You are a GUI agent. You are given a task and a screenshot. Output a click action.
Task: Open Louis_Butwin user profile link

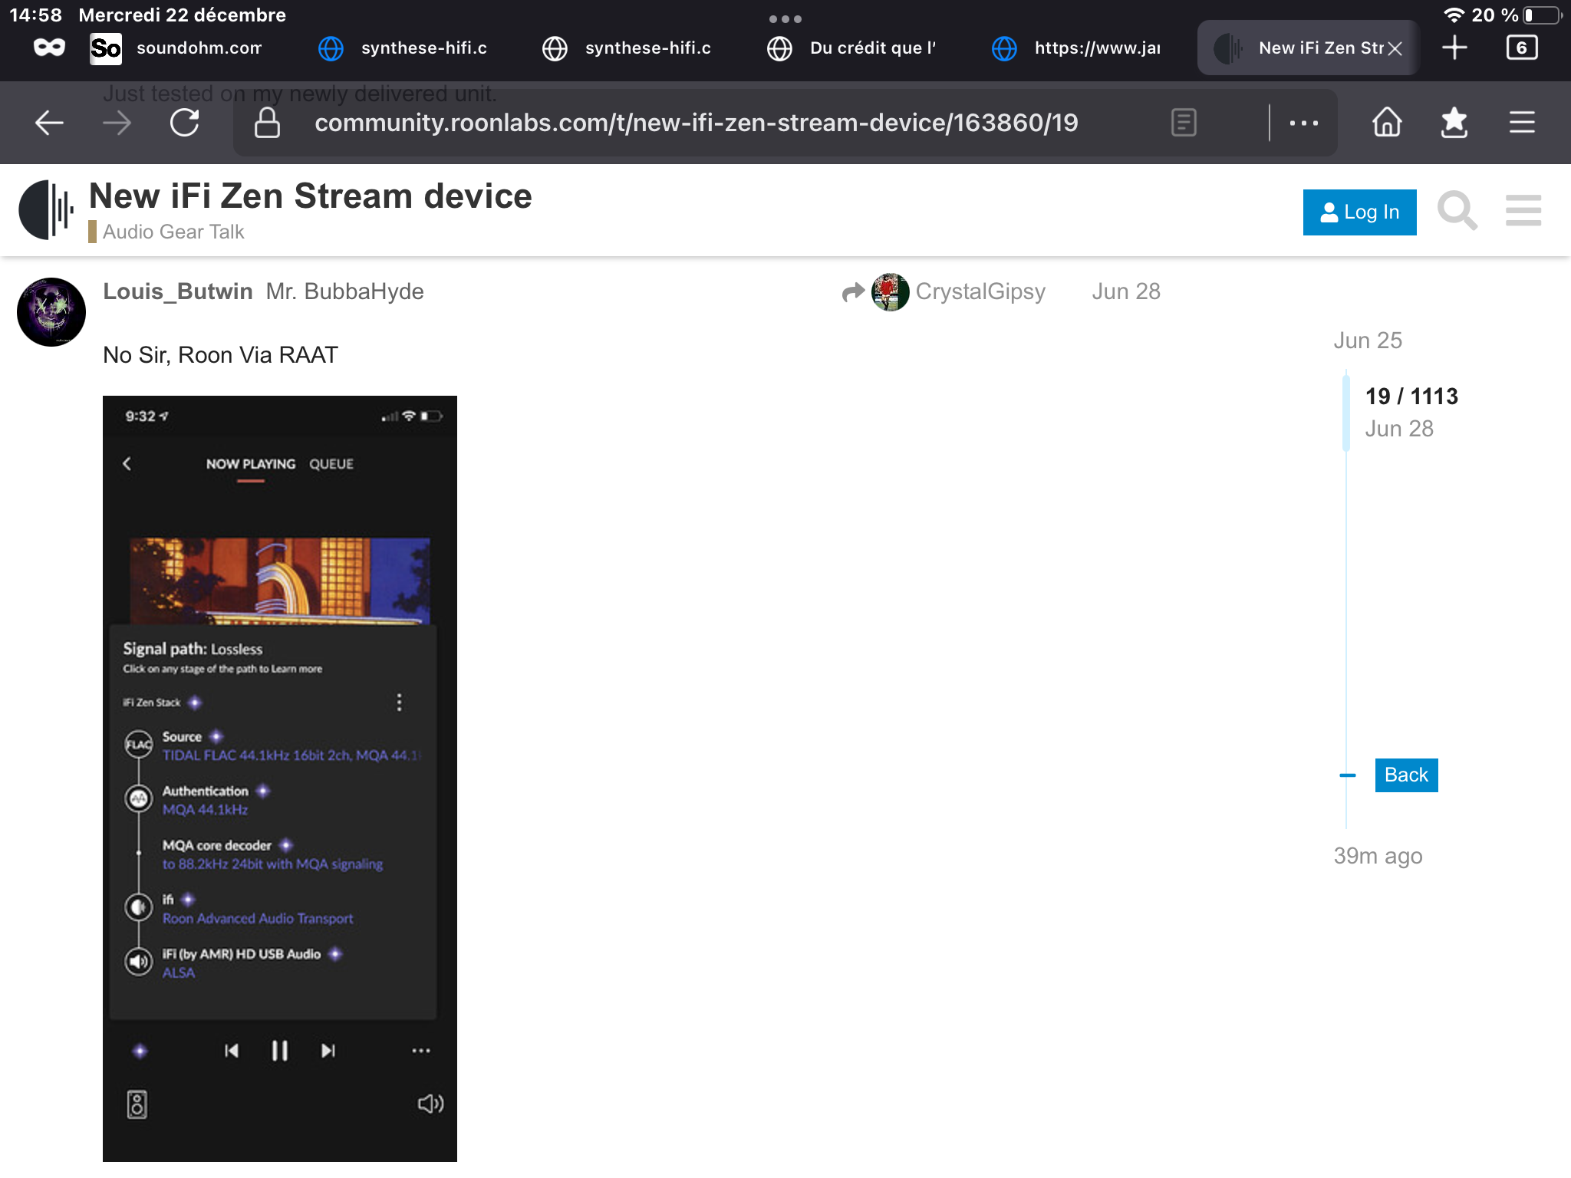tap(177, 291)
